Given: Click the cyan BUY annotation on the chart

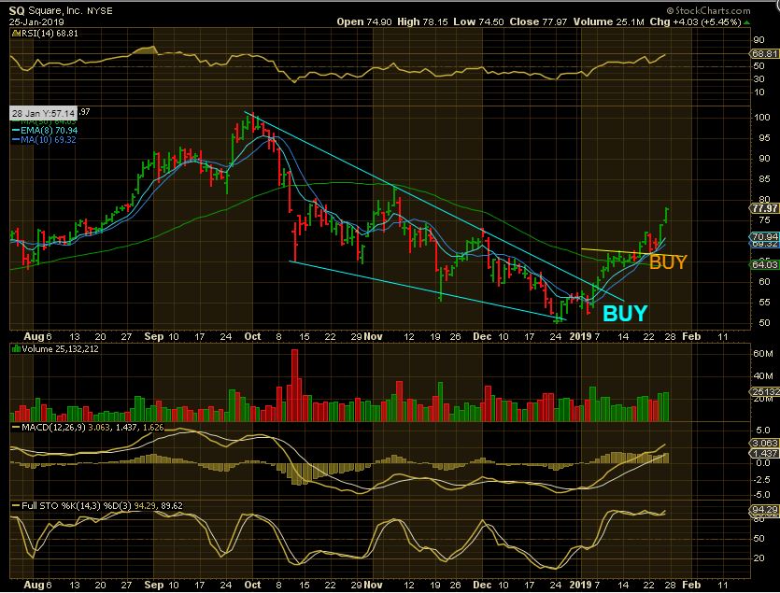Looking at the screenshot, I should (x=625, y=314).
